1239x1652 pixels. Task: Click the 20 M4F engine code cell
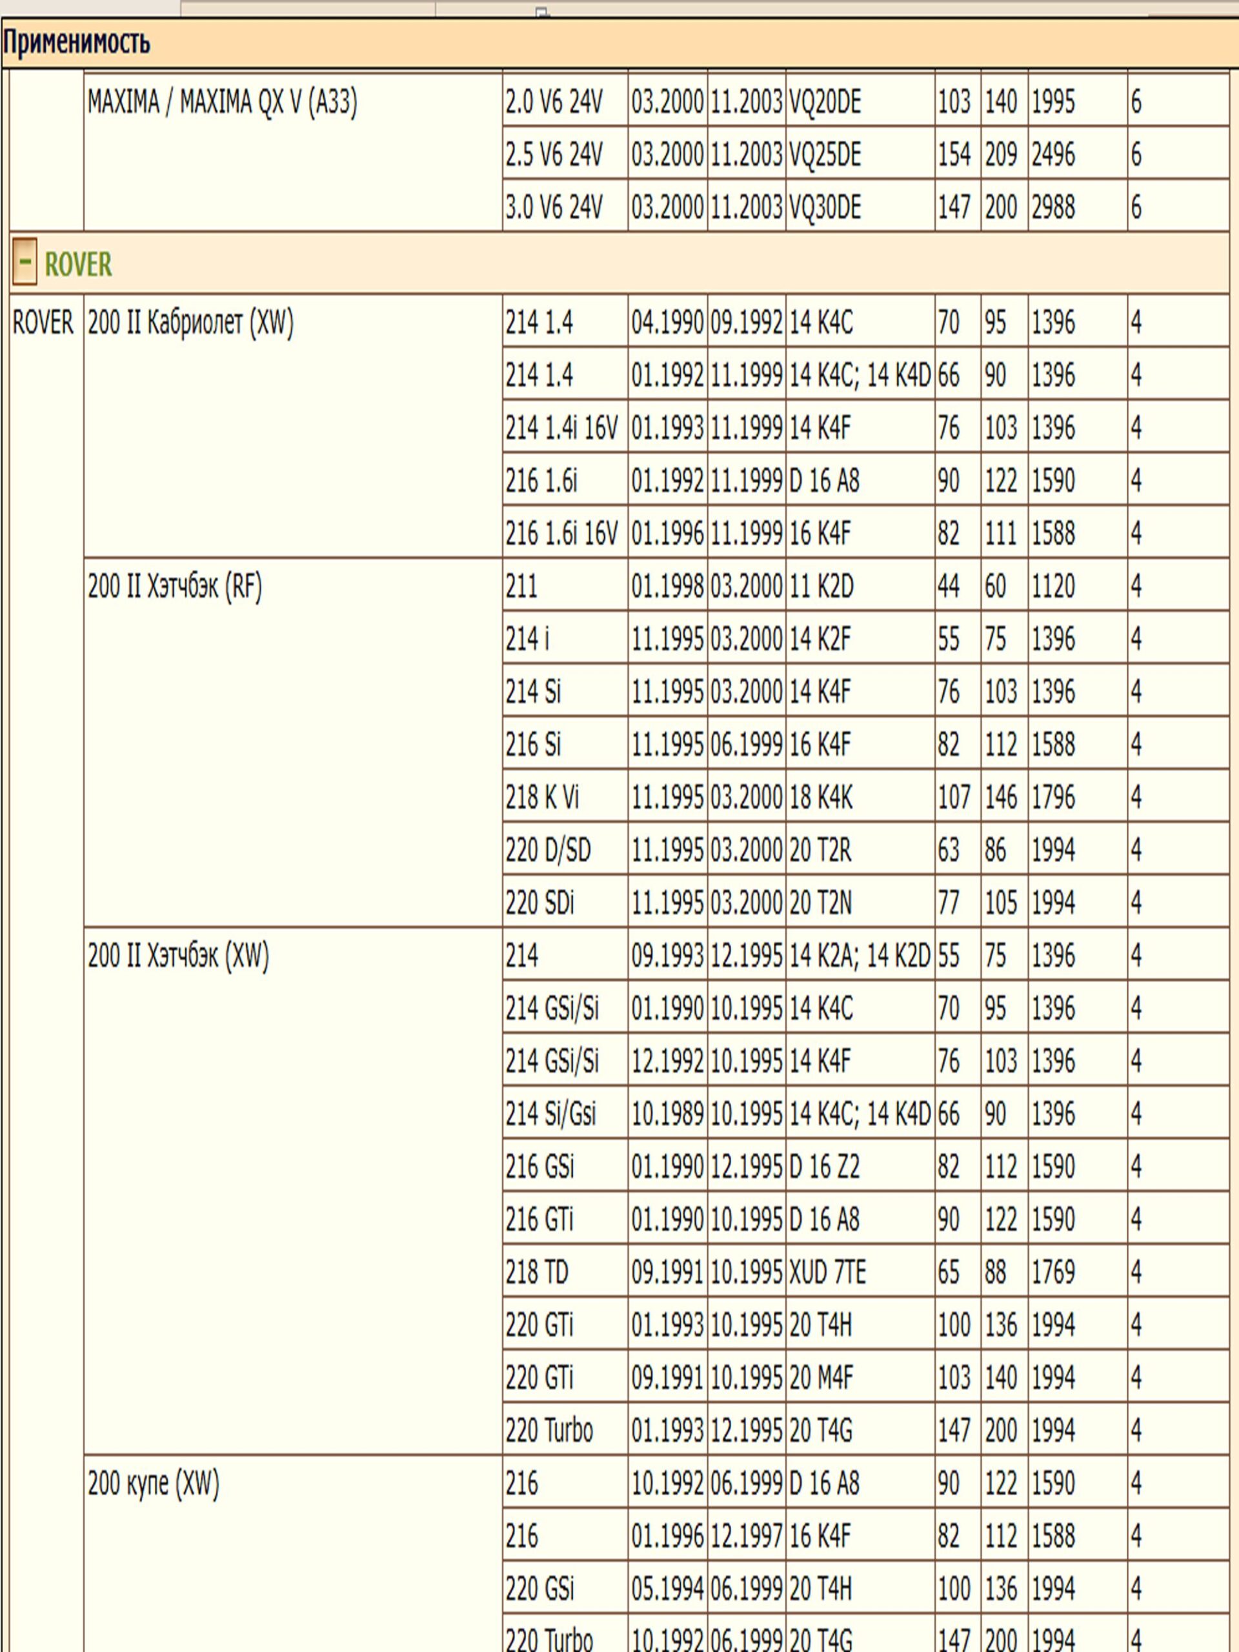point(821,1377)
